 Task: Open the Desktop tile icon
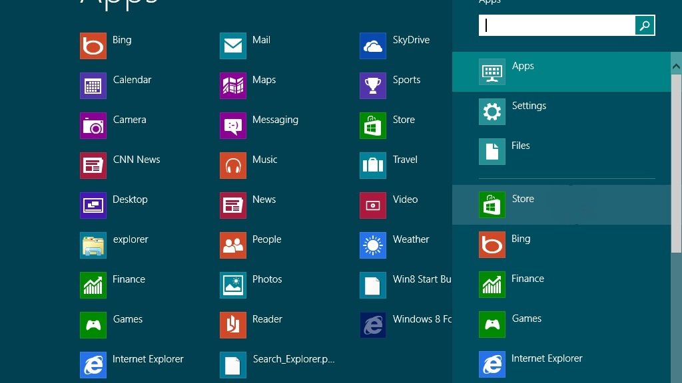click(x=93, y=205)
